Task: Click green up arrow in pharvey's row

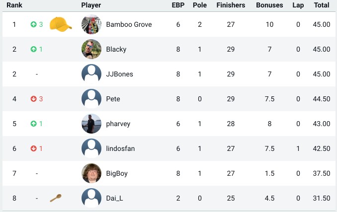Action: [33, 124]
